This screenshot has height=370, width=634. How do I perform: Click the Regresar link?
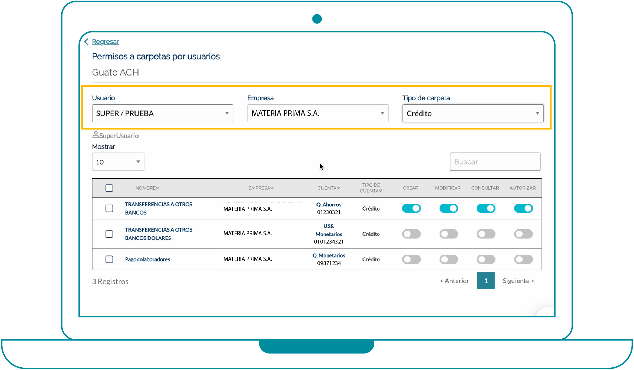[x=105, y=42]
